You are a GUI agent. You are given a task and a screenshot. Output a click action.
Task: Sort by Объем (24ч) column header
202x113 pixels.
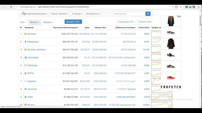point(100,28)
